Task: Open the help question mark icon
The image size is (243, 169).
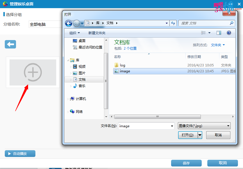Action: point(229,33)
